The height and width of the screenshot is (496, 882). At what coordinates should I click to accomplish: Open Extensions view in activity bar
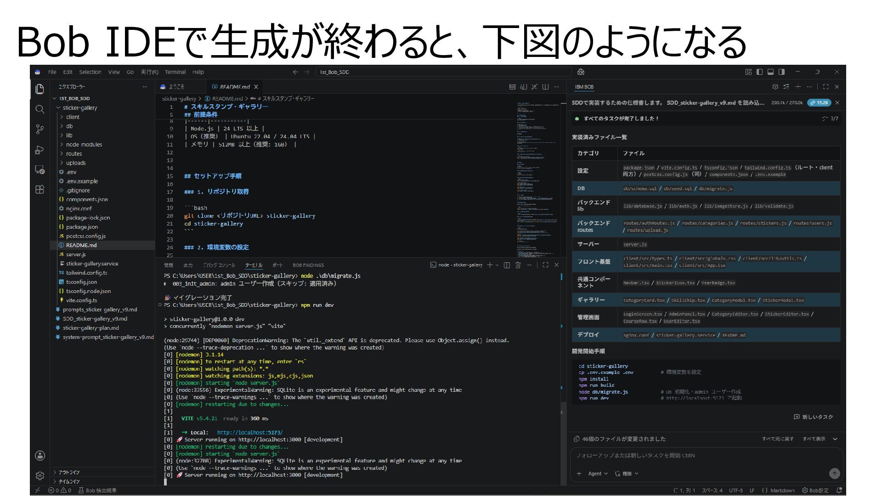(40, 190)
